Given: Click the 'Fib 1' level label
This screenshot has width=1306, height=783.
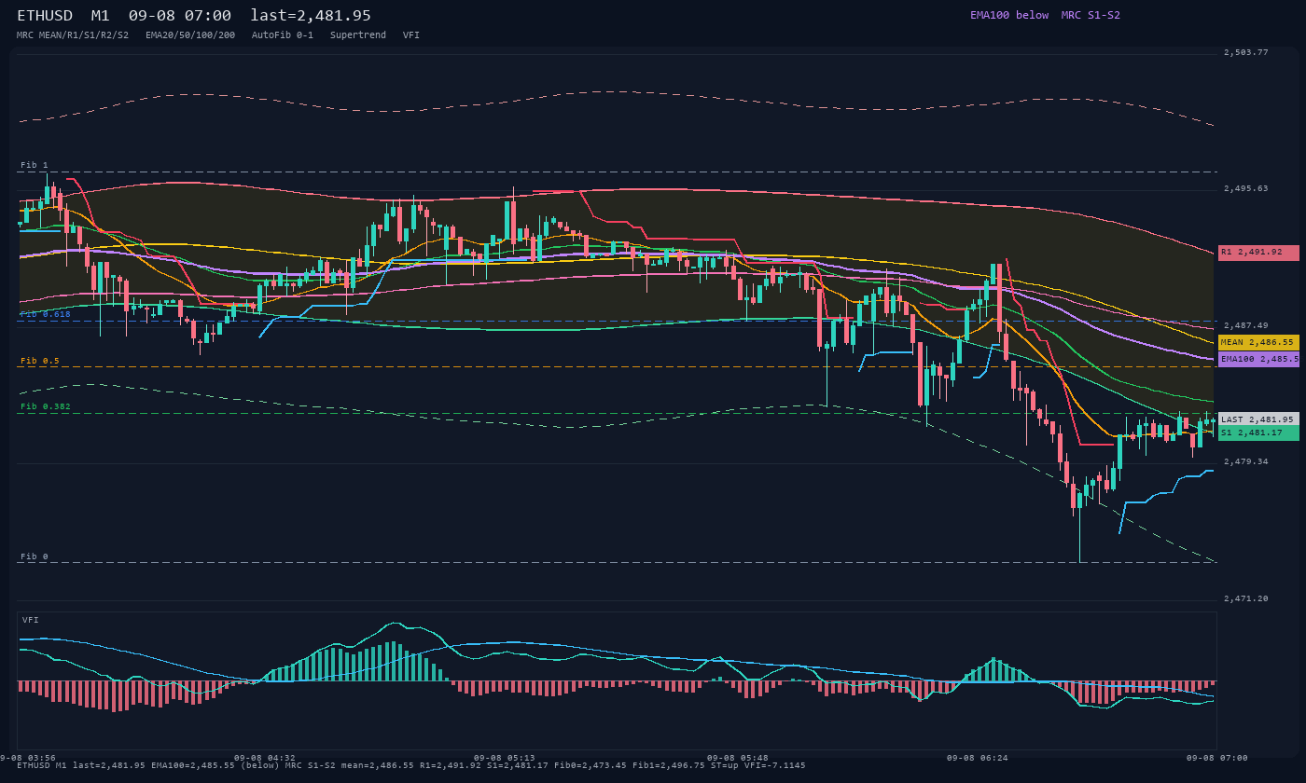Looking at the screenshot, I should click(x=35, y=165).
